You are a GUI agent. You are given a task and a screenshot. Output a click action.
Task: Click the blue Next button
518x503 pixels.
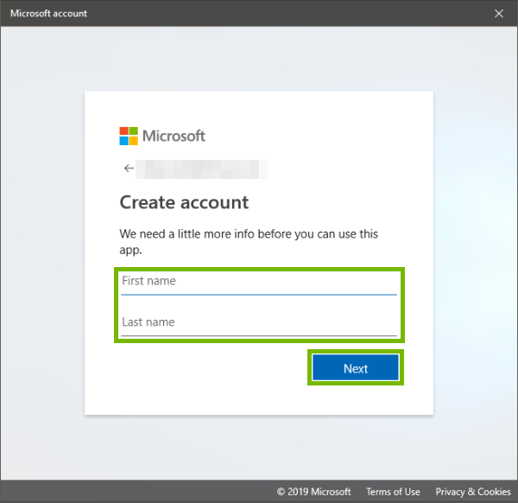(x=356, y=367)
